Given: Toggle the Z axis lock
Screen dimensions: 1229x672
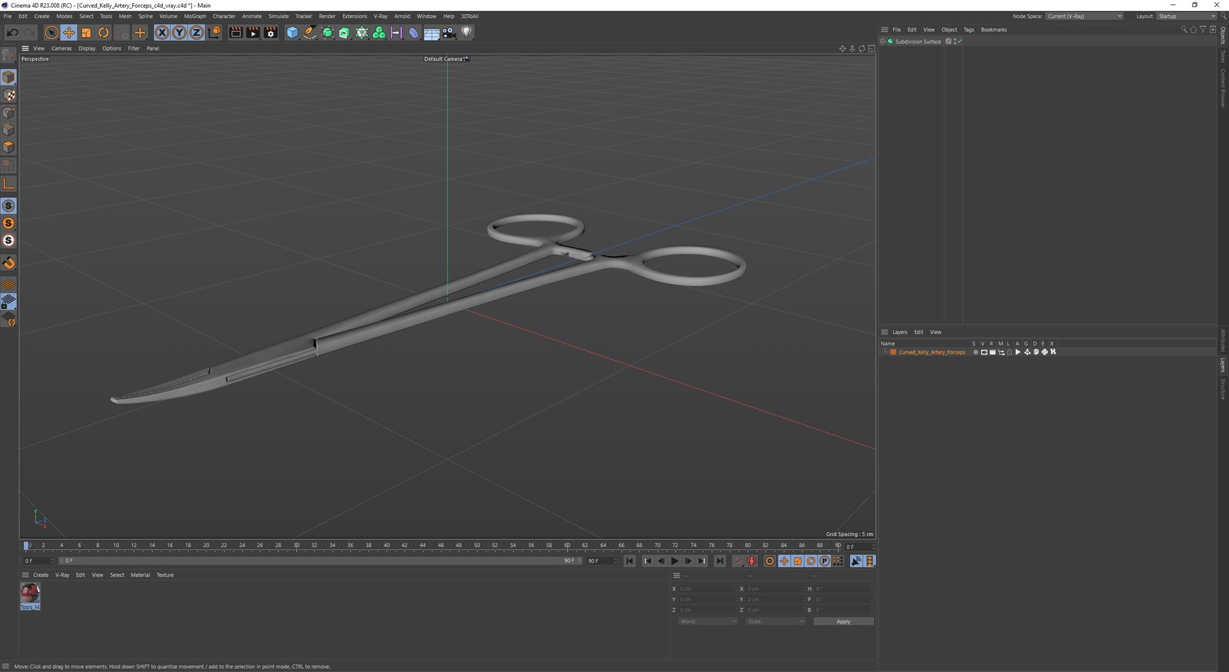Looking at the screenshot, I should tap(197, 33).
